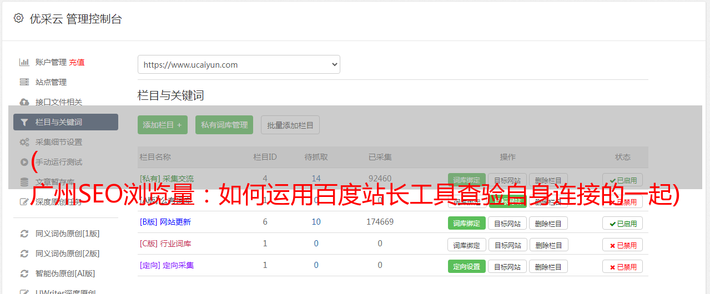Open the [B版] 网站更新 column link
The width and height of the screenshot is (710, 294).
click(x=165, y=222)
